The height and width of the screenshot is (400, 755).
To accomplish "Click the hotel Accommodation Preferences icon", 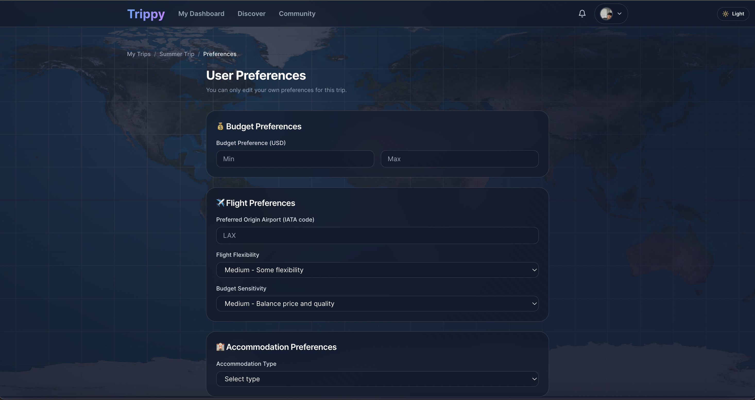I will tap(220, 347).
